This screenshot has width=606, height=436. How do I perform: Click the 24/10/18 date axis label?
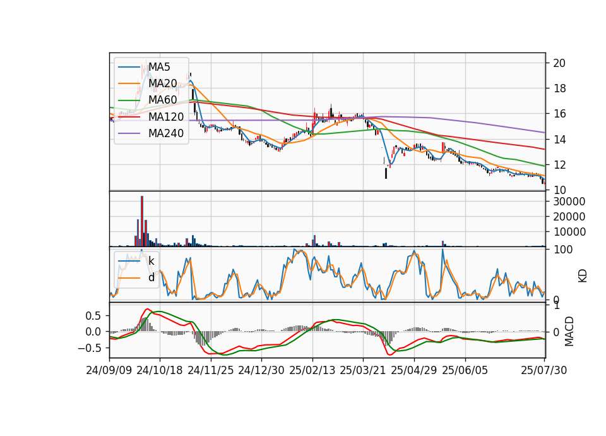160,370
